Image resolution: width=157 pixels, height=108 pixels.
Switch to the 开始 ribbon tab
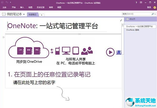tap(14, 7)
